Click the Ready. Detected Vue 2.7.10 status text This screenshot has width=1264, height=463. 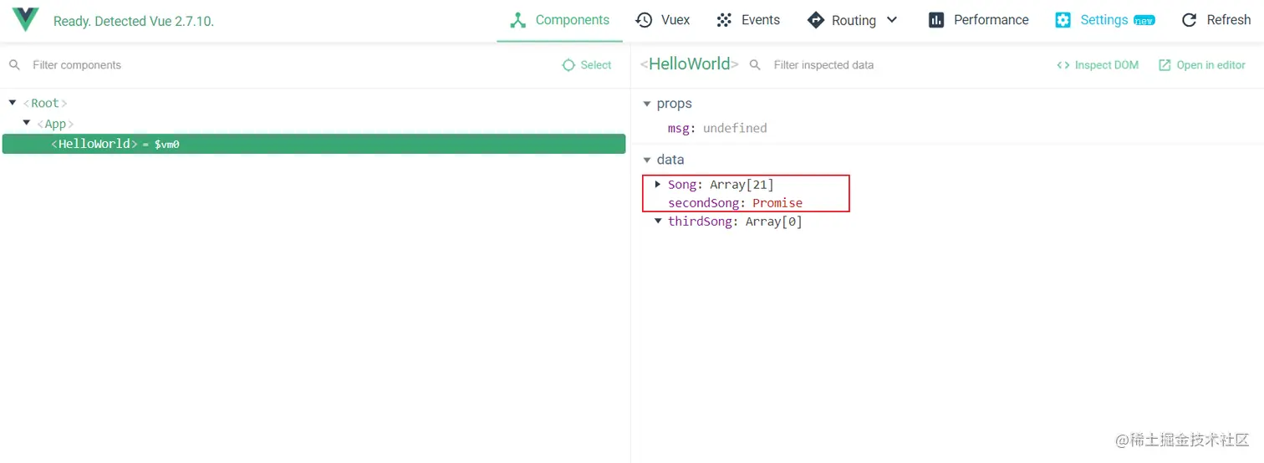pos(134,22)
